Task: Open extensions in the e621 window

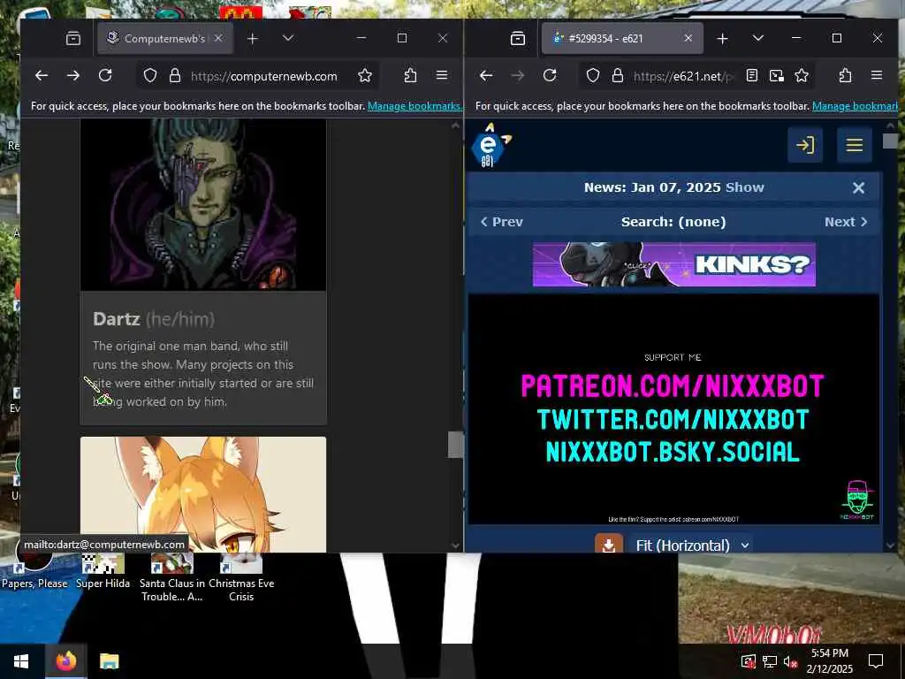Action: 846,76
